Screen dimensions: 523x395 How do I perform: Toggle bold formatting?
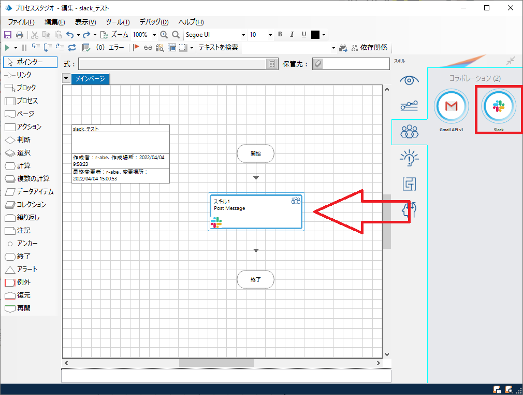280,34
